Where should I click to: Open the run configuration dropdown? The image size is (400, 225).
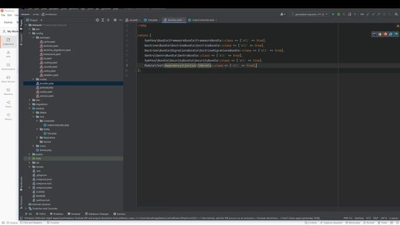click(311, 14)
